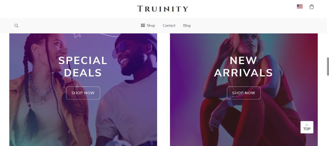Click the hamburger icon beside Shop
This screenshot has height=146, width=329.
(143, 25)
